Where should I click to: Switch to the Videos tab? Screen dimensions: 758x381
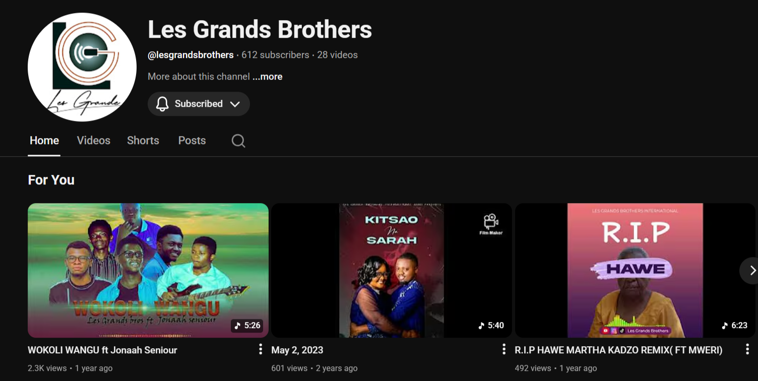point(94,141)
